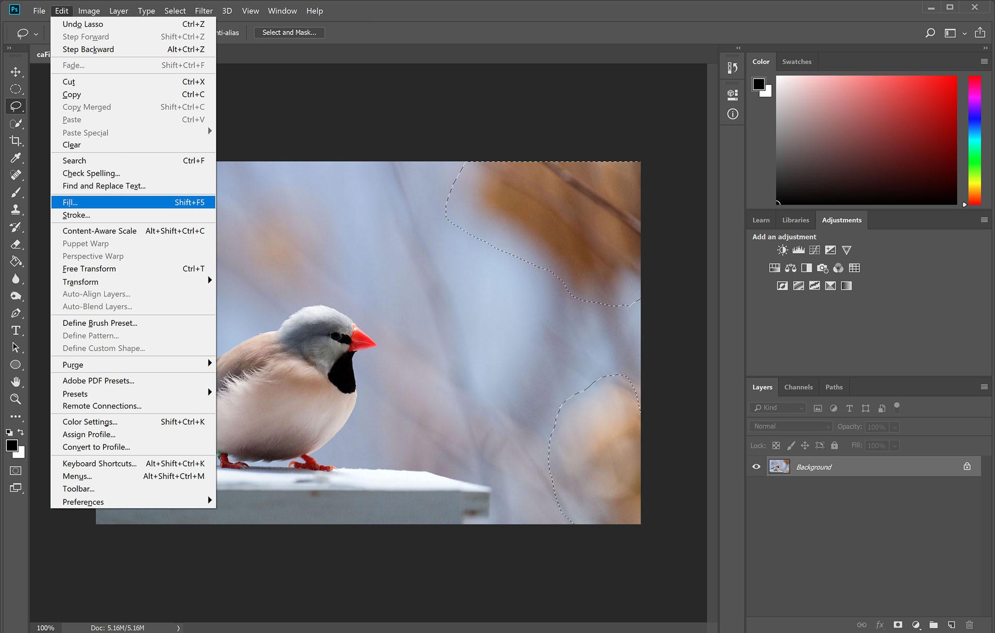The image size is (995, 633).
Task: Click the Brightness/Contrast adjustment icon
Action: pyautogui.click(x=783, y=249)
